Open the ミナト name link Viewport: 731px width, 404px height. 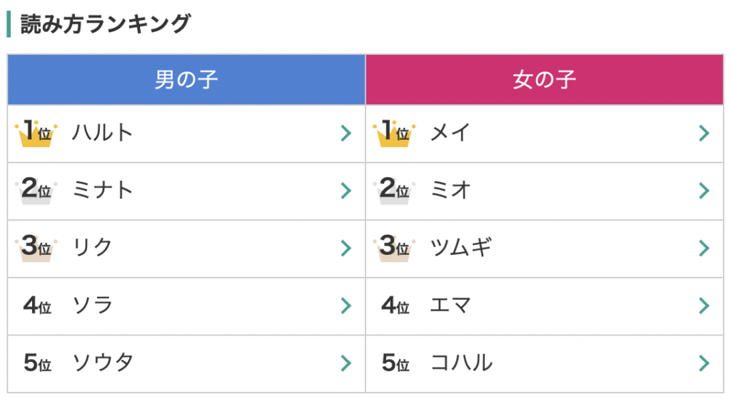103,191
